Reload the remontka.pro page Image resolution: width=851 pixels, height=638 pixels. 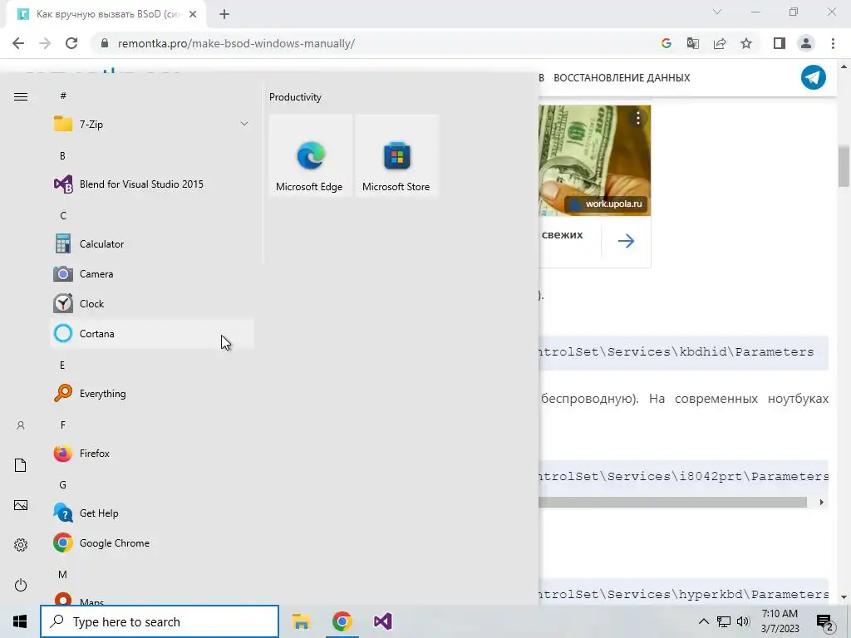71,43
